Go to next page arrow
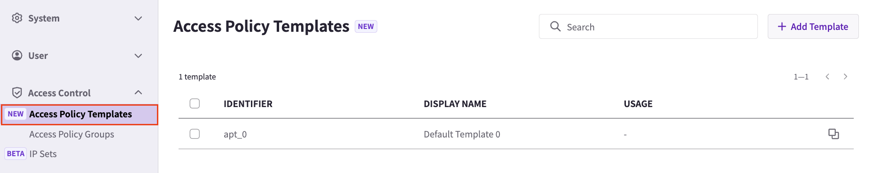 click(845, 76)
